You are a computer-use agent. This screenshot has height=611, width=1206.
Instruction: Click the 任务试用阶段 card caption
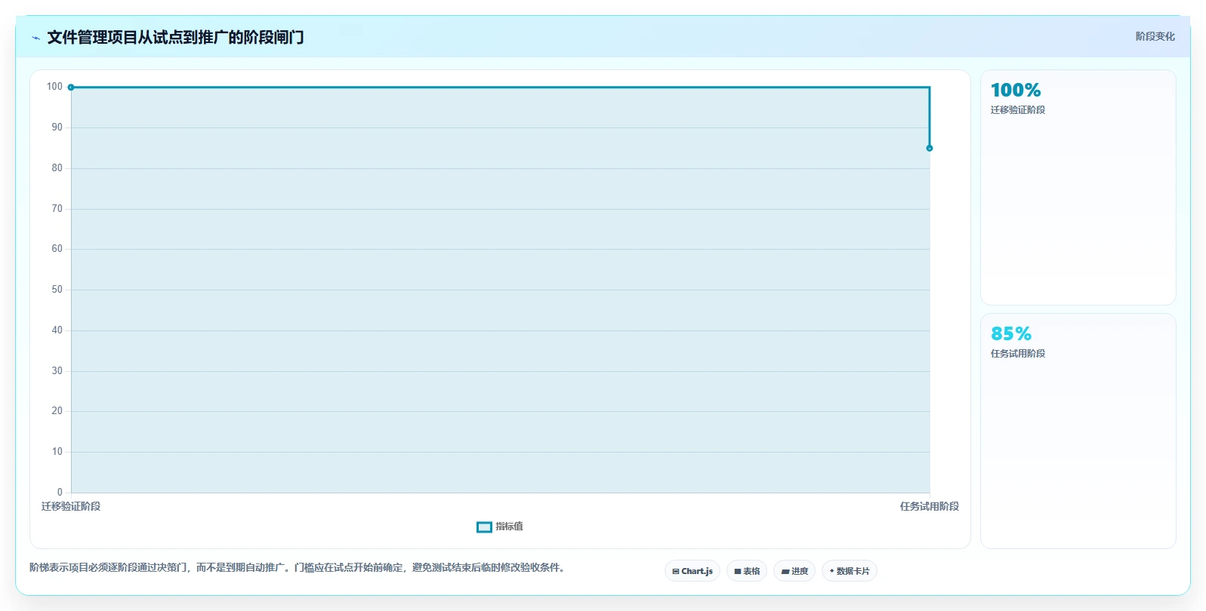point(1018,354)
